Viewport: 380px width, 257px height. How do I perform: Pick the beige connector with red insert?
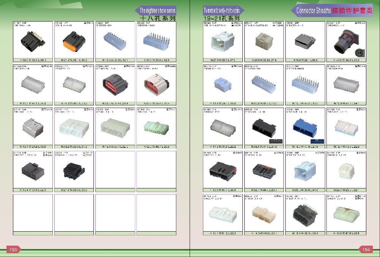pyautogui.click(x=156, y=85)
